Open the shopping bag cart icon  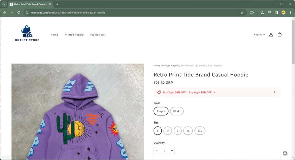[279, 34]
